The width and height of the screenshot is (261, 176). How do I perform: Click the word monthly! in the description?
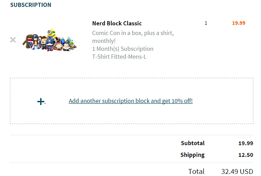click(104, 41)
